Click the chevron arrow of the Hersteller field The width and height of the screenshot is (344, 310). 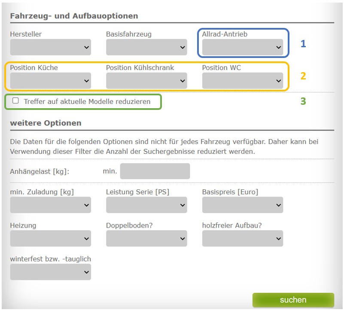pos(87,47)
